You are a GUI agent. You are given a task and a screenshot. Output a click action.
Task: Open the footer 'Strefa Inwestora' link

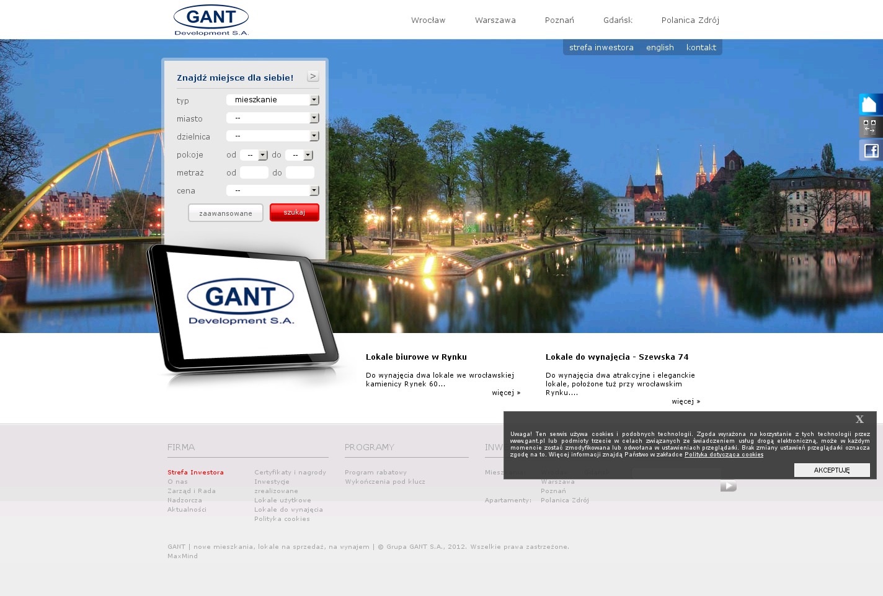tap(195, 473)
